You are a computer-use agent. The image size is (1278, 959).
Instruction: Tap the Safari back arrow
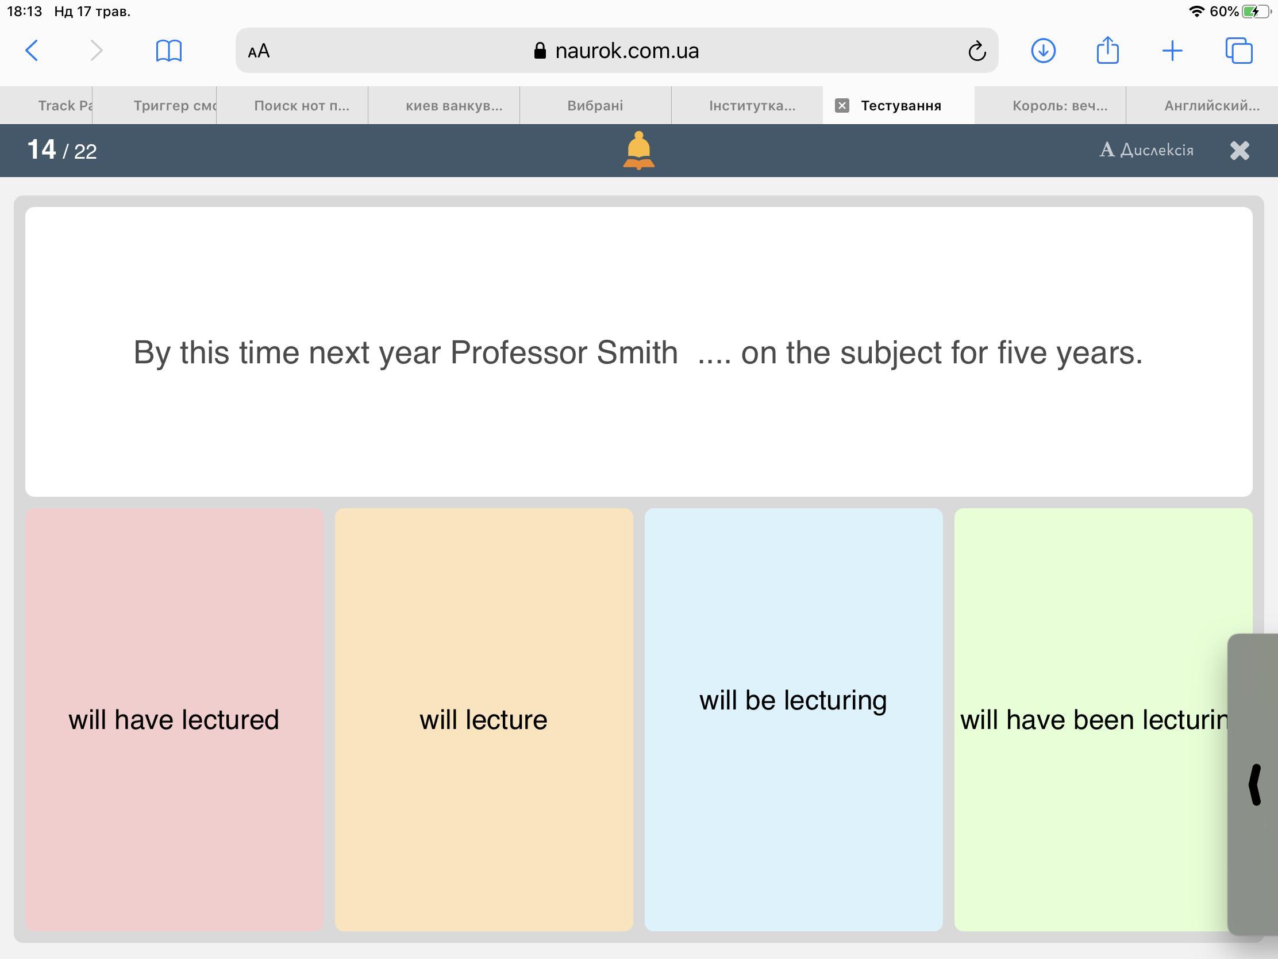[x=32, y=51]
